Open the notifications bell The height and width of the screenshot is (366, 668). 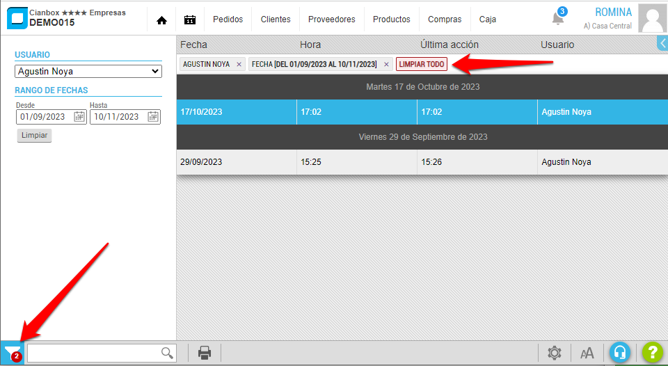[557, 18]
